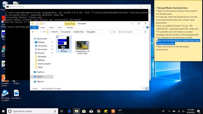203x114 pixels.
Task: Click Documents in the address breadcrumb
Action: [x=66, y=32]
